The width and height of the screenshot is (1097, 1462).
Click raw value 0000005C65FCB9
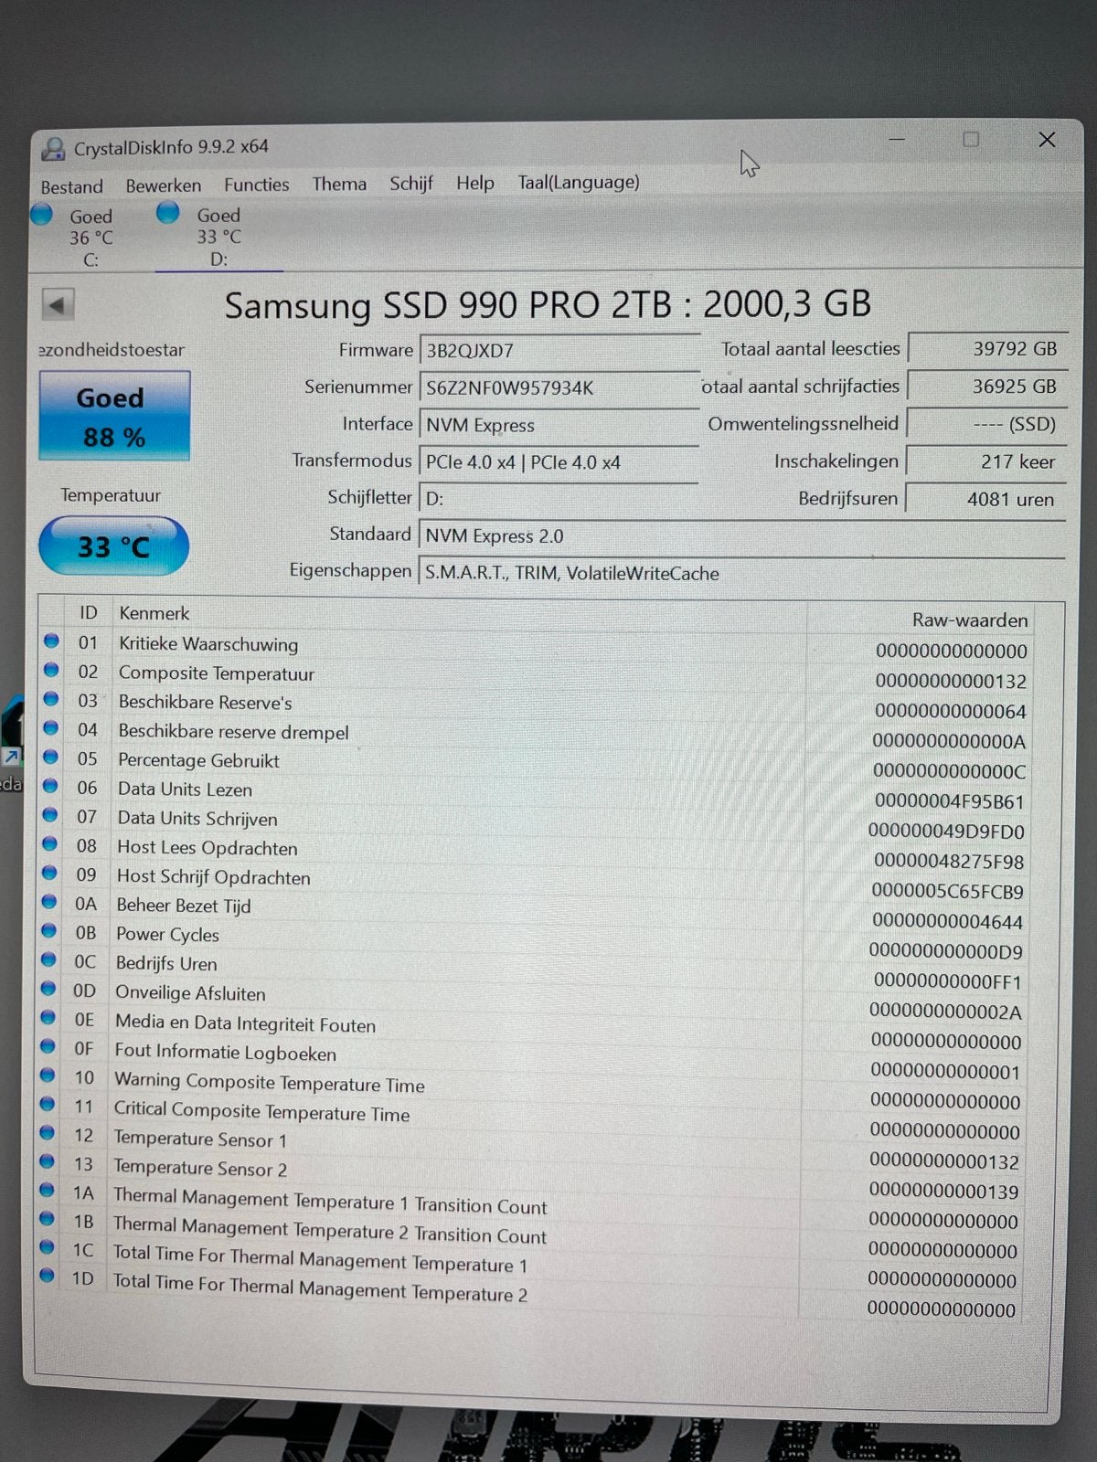(947, 891)
